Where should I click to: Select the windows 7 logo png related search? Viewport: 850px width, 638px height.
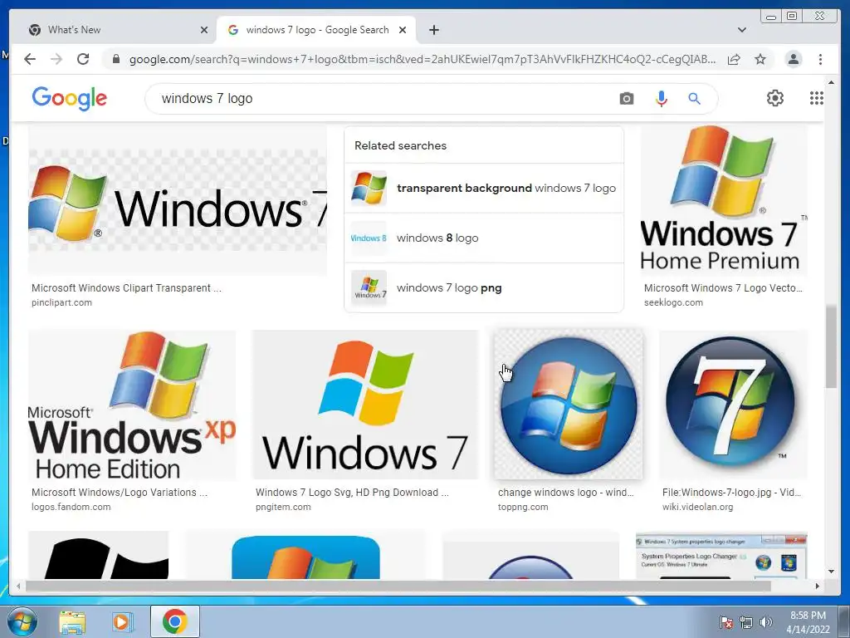tap(484, 288)
